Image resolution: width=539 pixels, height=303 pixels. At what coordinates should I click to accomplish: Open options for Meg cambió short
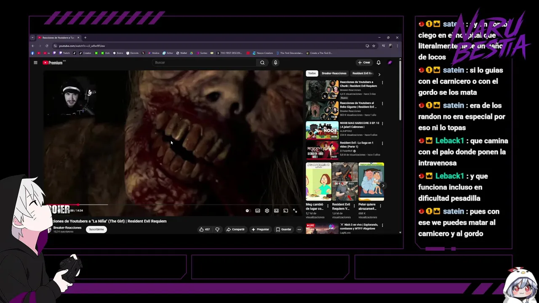point(328,206)
